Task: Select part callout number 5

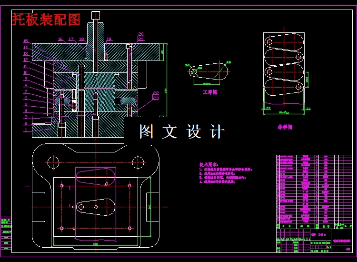Action: point(26,104)
